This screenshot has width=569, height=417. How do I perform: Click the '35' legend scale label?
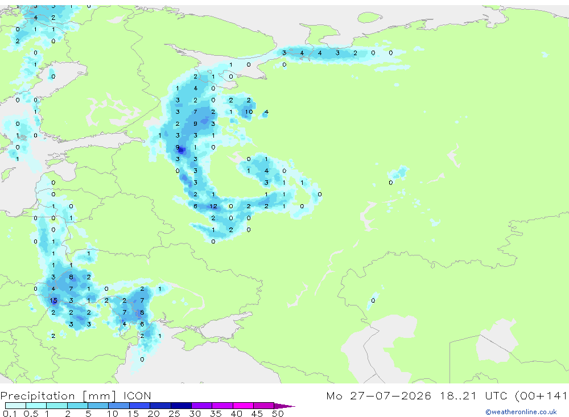pos(216,414)
